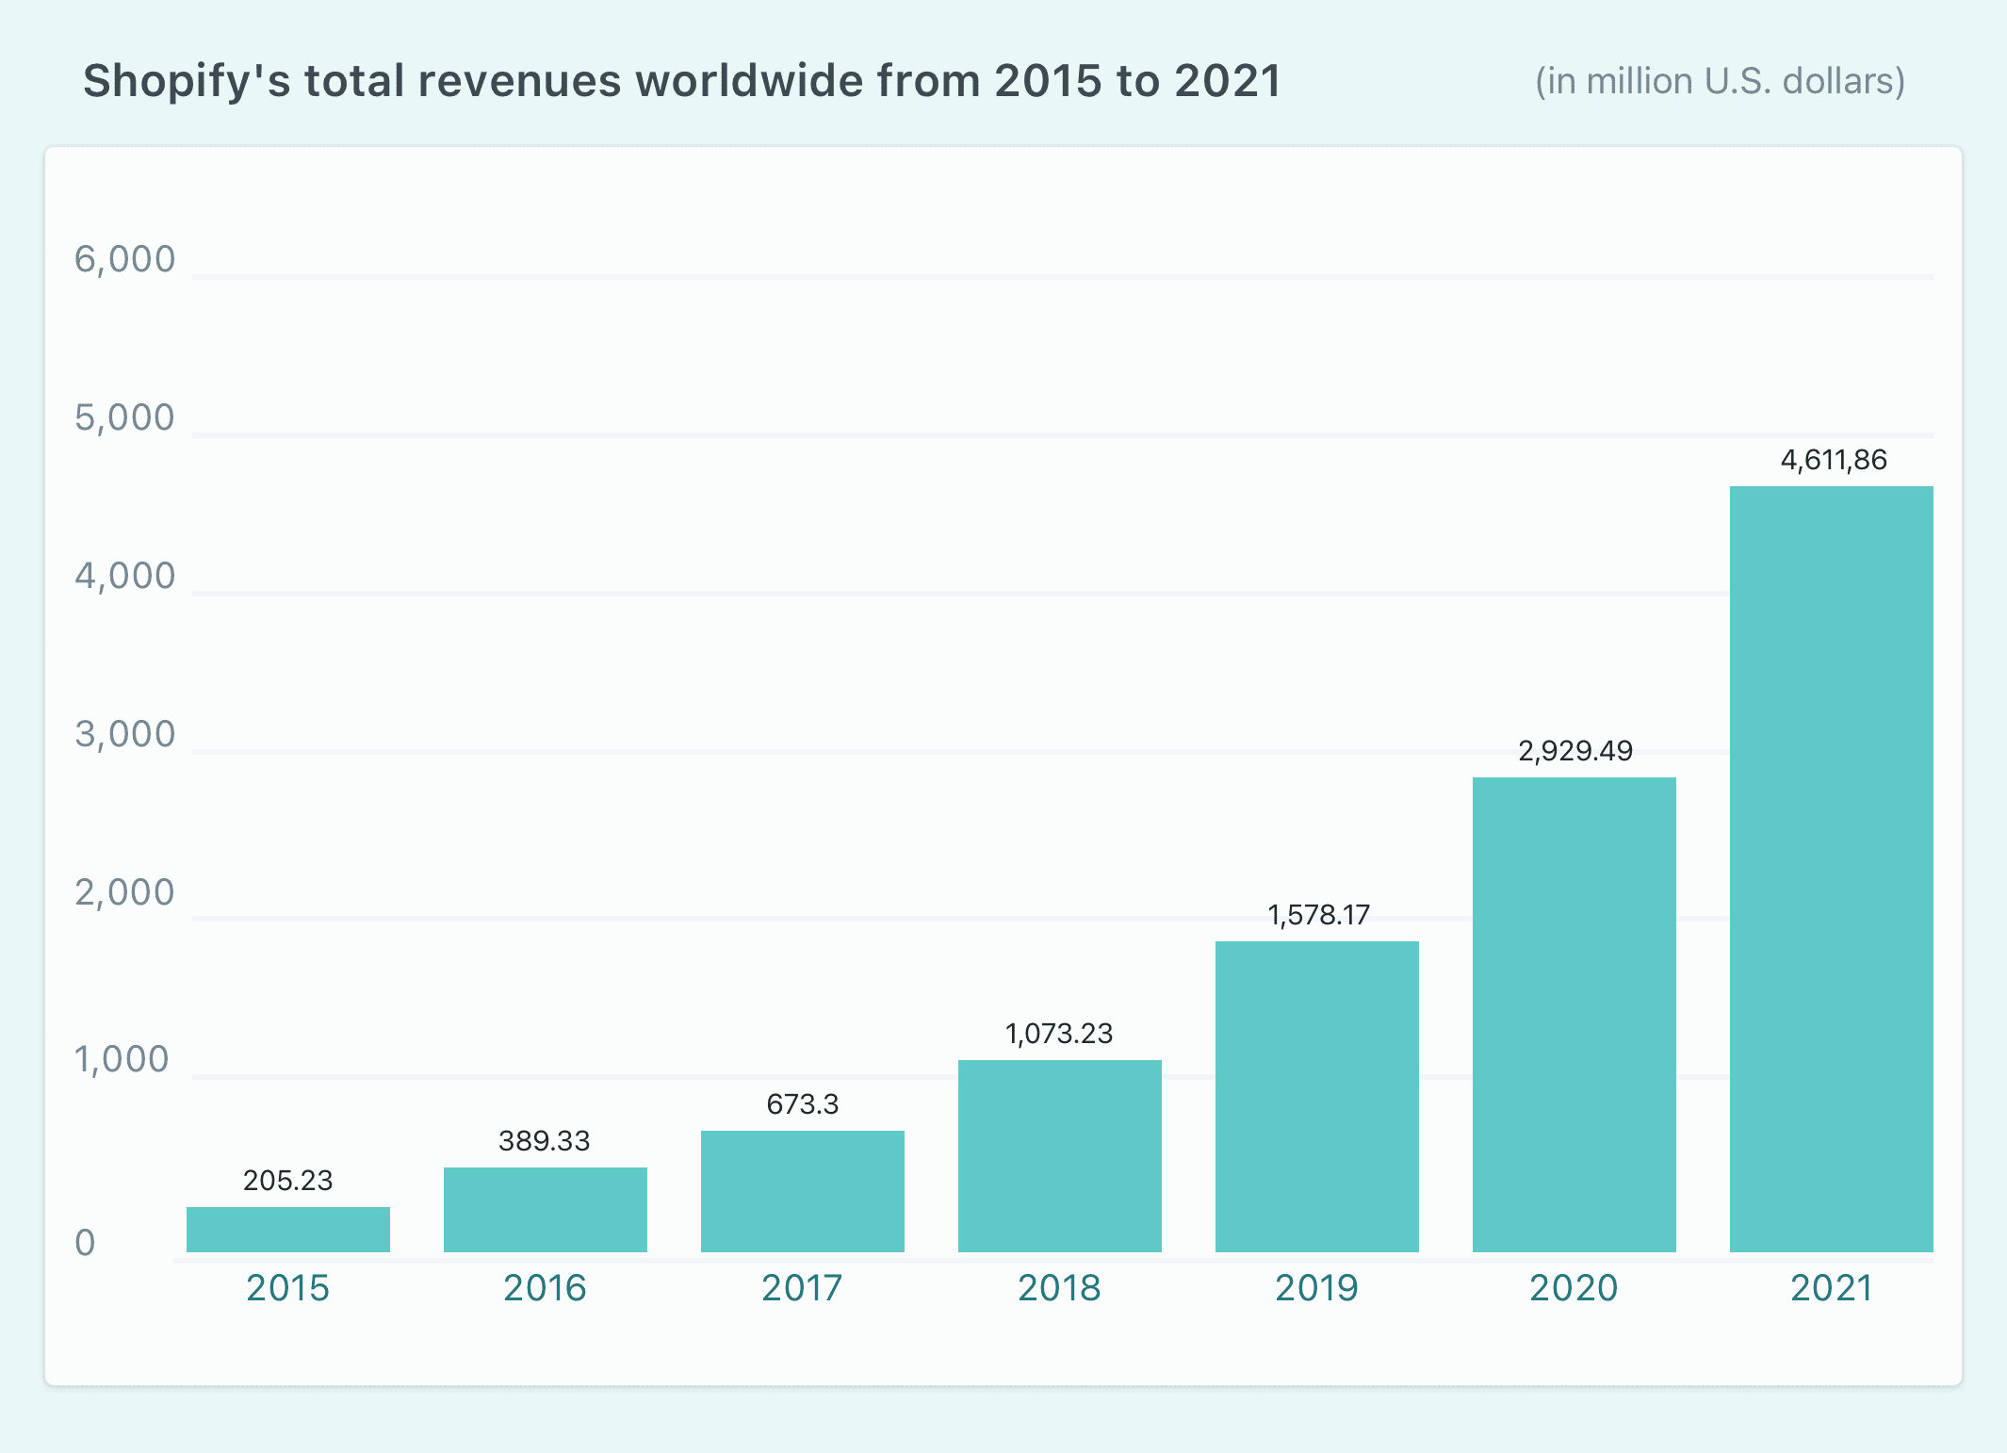Click the 673.3 data label
This screenshot has width=2007, height=1453.
coord(802,1103)
